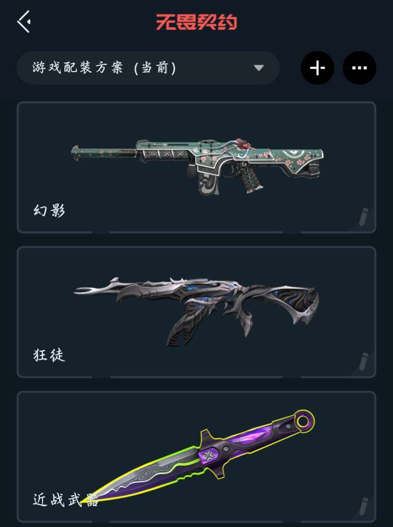Select the silver dragon Vandal rifle image
Image resolution: width=393 pixels, height=527 pixels.
(196, 311)
